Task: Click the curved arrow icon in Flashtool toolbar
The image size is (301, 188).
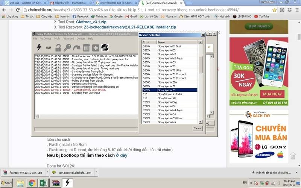Action: coord(77,48)
